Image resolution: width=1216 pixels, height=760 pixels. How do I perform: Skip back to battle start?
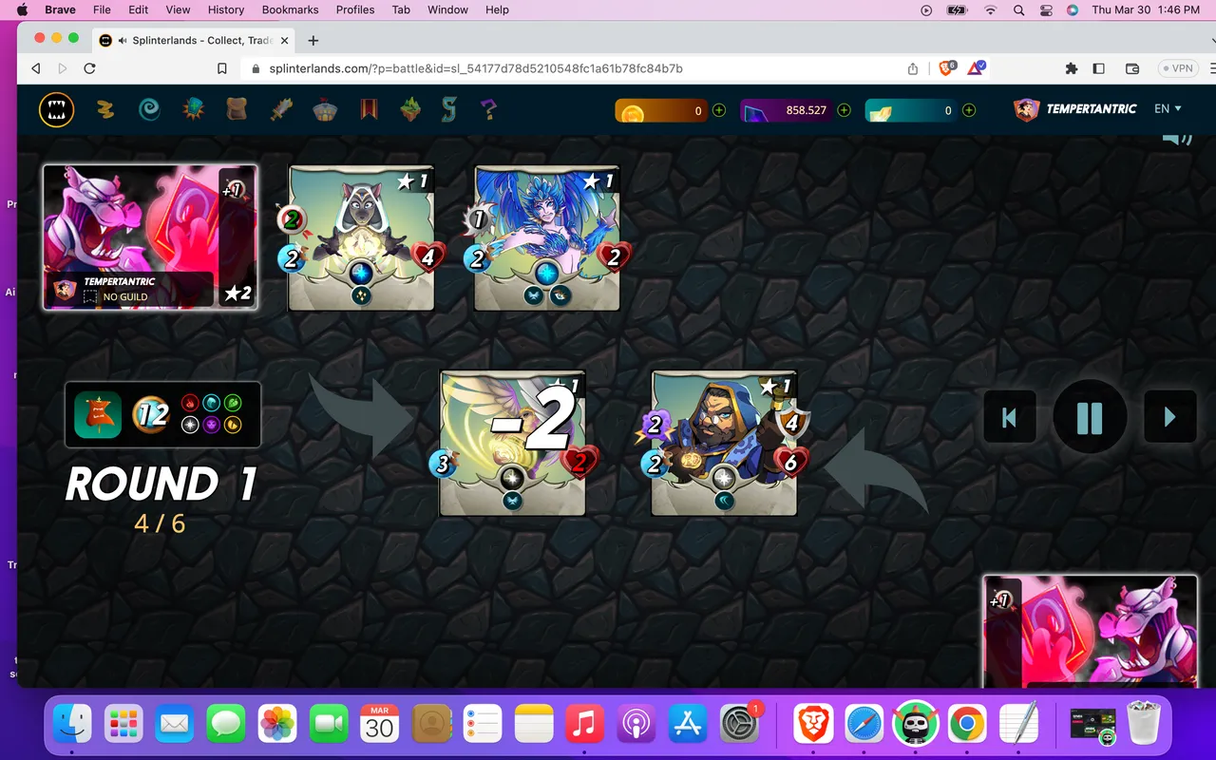click(x=1010, y=417)
